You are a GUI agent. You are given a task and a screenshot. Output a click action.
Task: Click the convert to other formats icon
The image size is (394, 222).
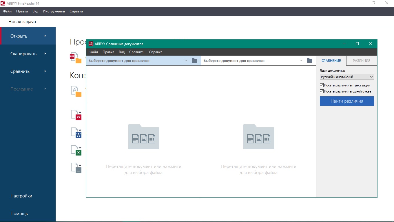[76, 168]
